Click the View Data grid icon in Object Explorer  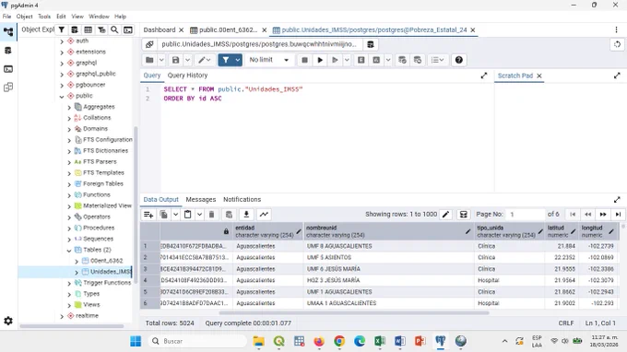(x=88, y=30)
